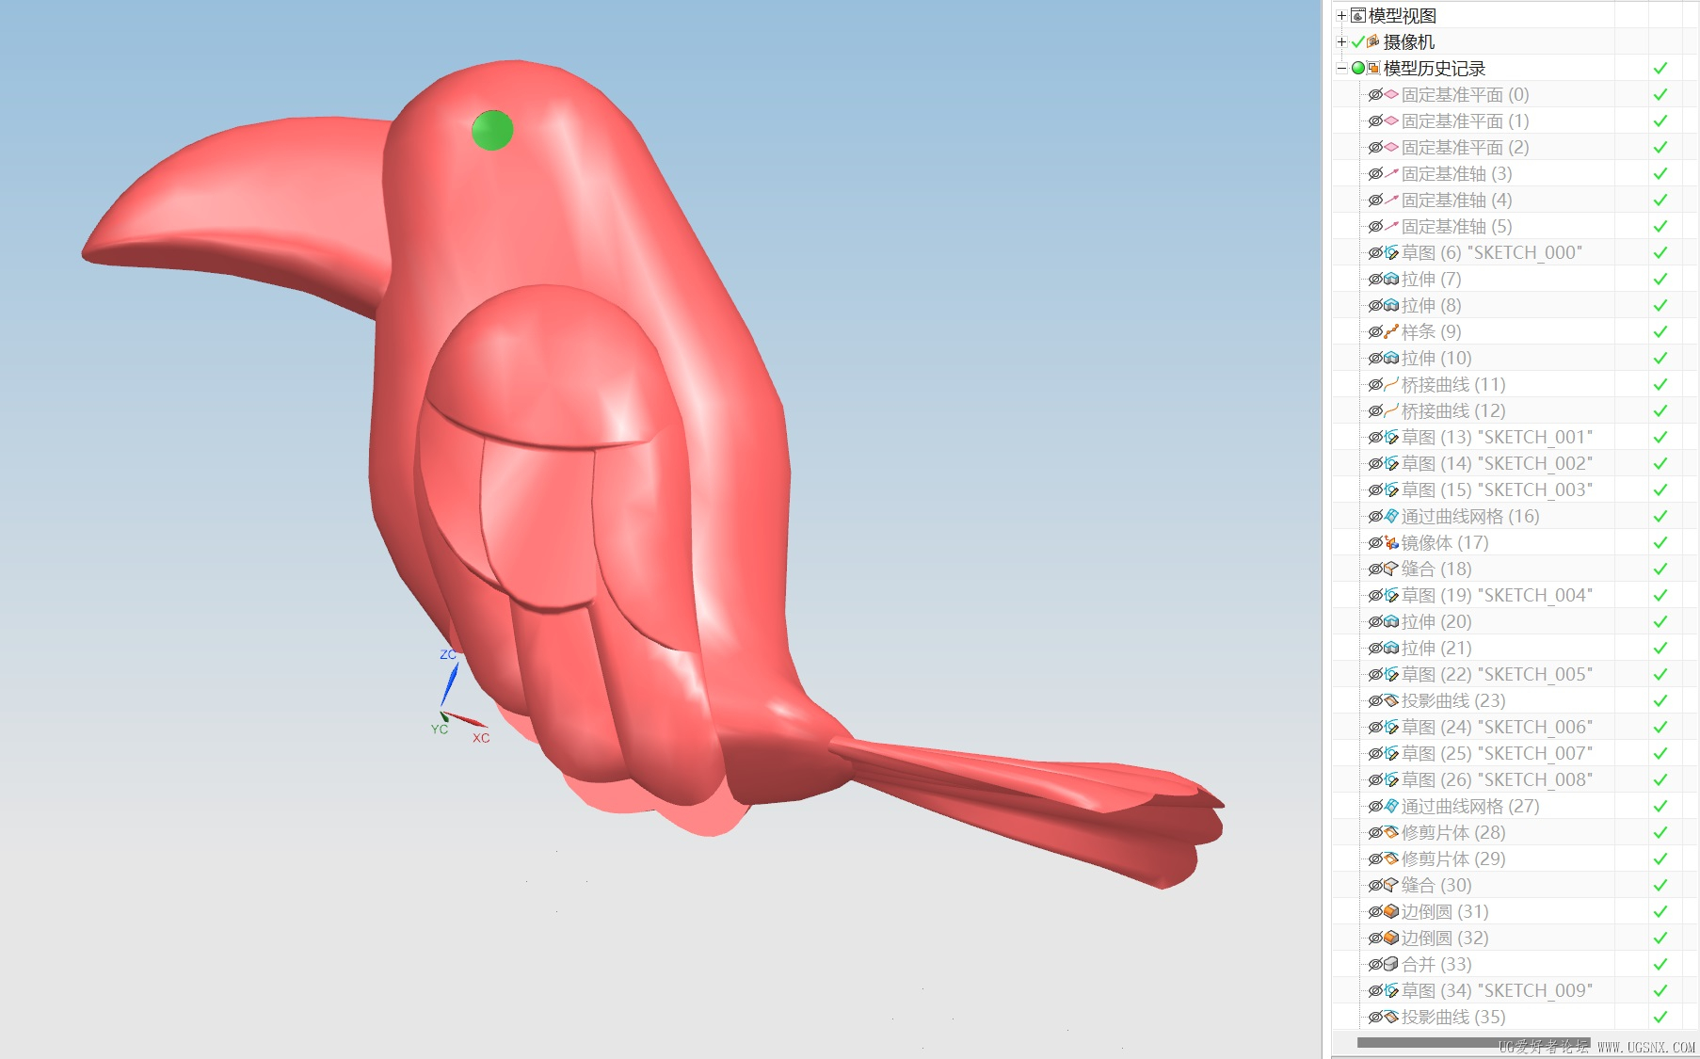
Task: Select 桥接曲线 (11) in history tree
Action: [1453, 385]
